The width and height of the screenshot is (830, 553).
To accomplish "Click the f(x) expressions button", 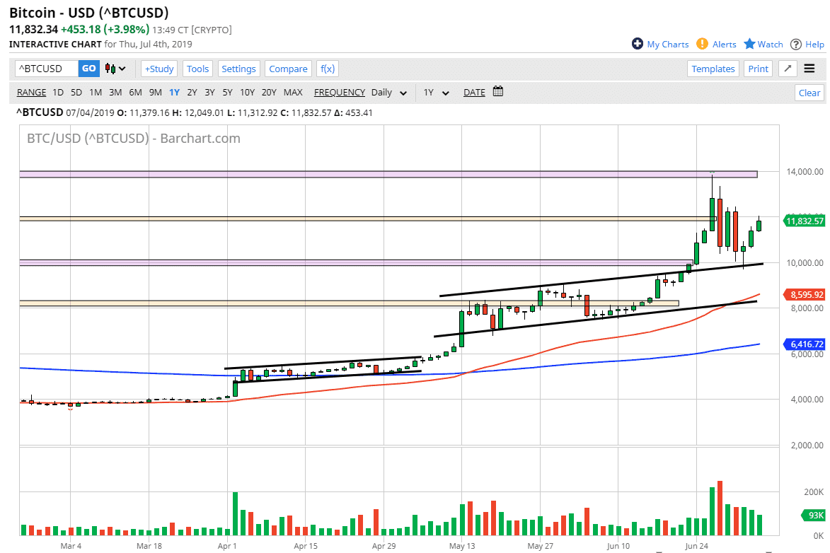I will (327, 69).
